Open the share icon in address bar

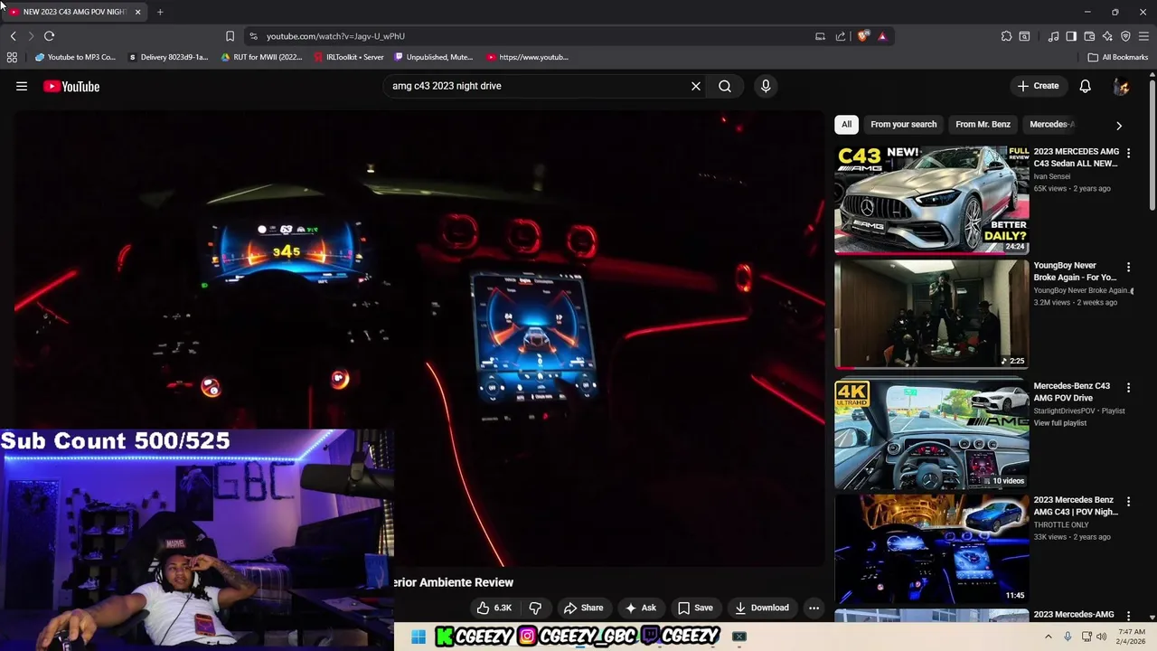(x=841, y=36)
